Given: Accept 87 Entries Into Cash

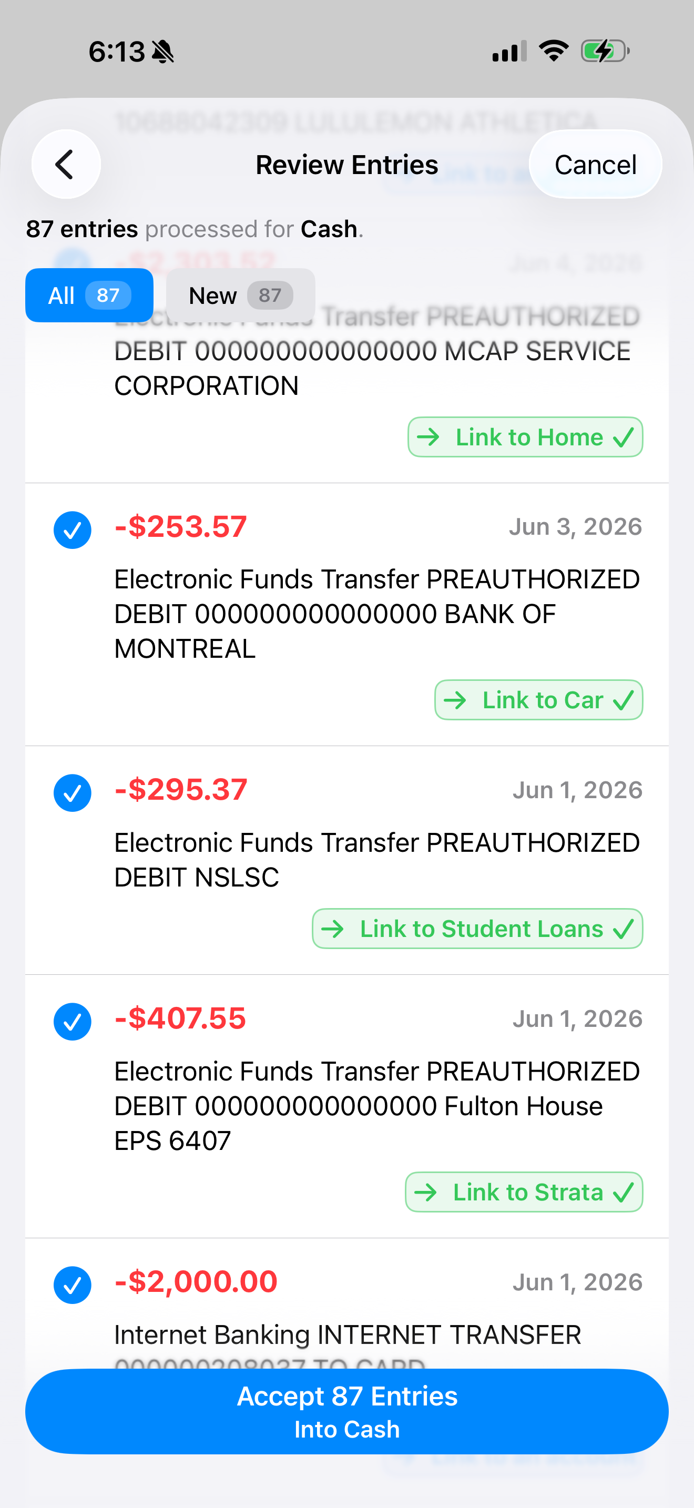Looking at the screenshot, I should pyautogui.click(x=347, y=1411).
